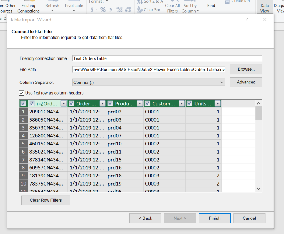Switch to Data View in the ribbon
The height and width of the screenshot is (237, 284).
point(265,8)
